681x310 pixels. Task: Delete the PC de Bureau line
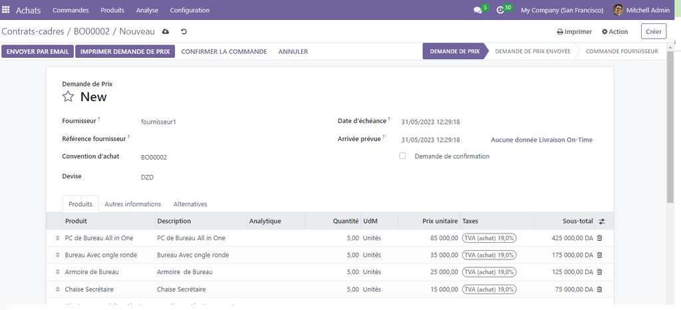599,238
